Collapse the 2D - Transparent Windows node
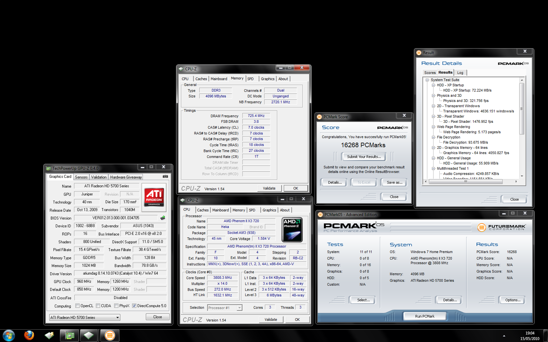The height and width of the screenshot is (342, 548). 433,106
